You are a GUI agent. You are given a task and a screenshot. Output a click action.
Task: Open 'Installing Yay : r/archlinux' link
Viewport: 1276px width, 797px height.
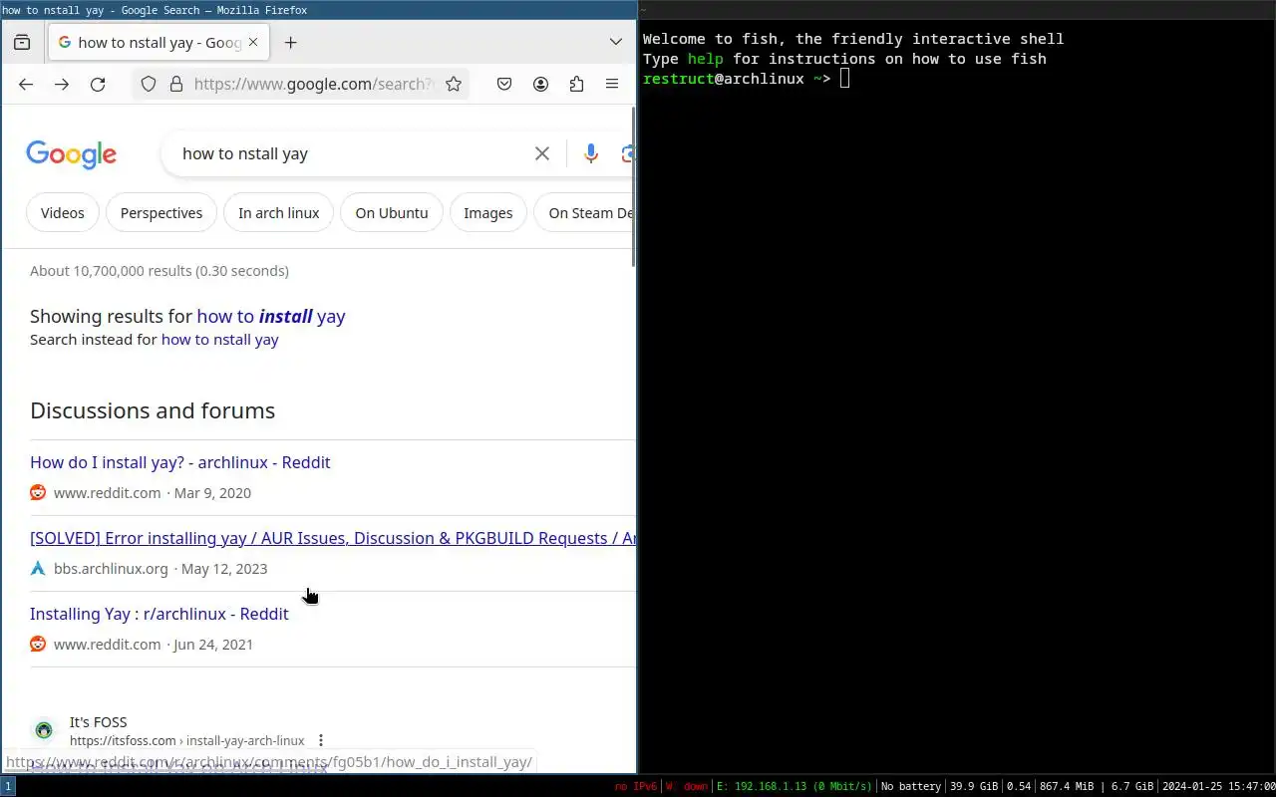click(x=159, y=614)
